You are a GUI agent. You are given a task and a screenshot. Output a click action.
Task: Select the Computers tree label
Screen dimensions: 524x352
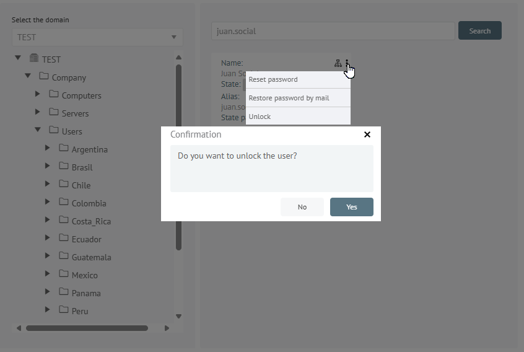(82, 95)
